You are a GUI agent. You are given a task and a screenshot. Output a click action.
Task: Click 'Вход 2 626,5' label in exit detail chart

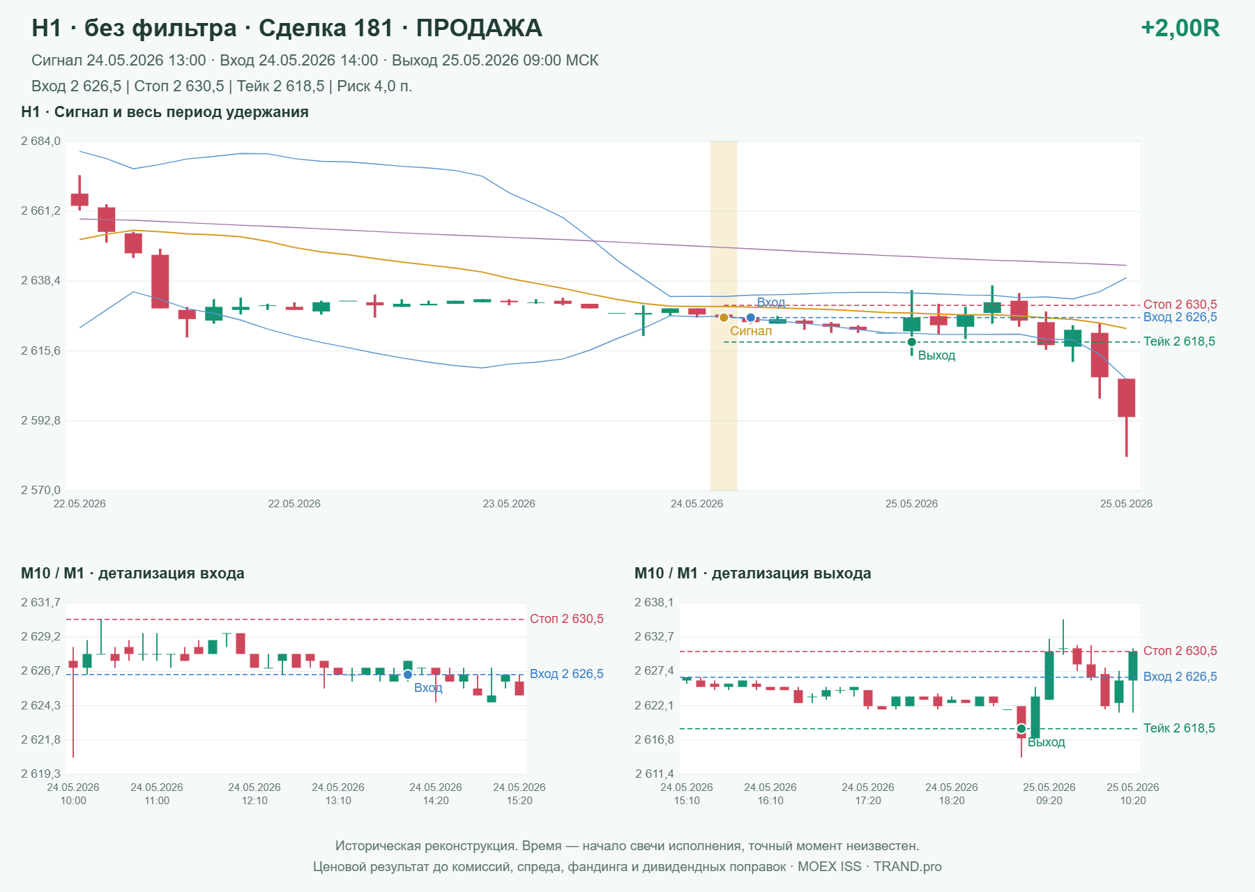click(1180, 677)
